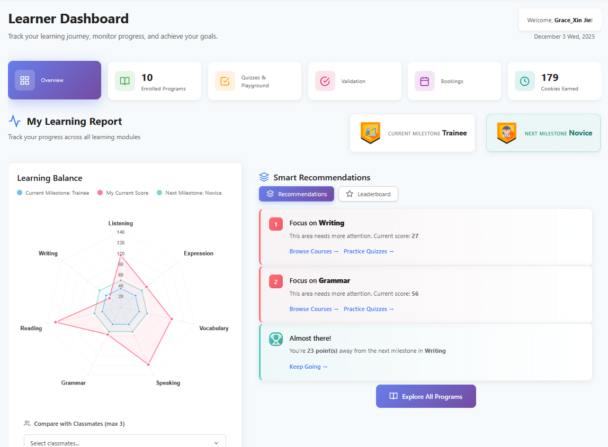Click the trophy icon in Almost there card
This screenshot has height=447, width=608.
[276, 339]
